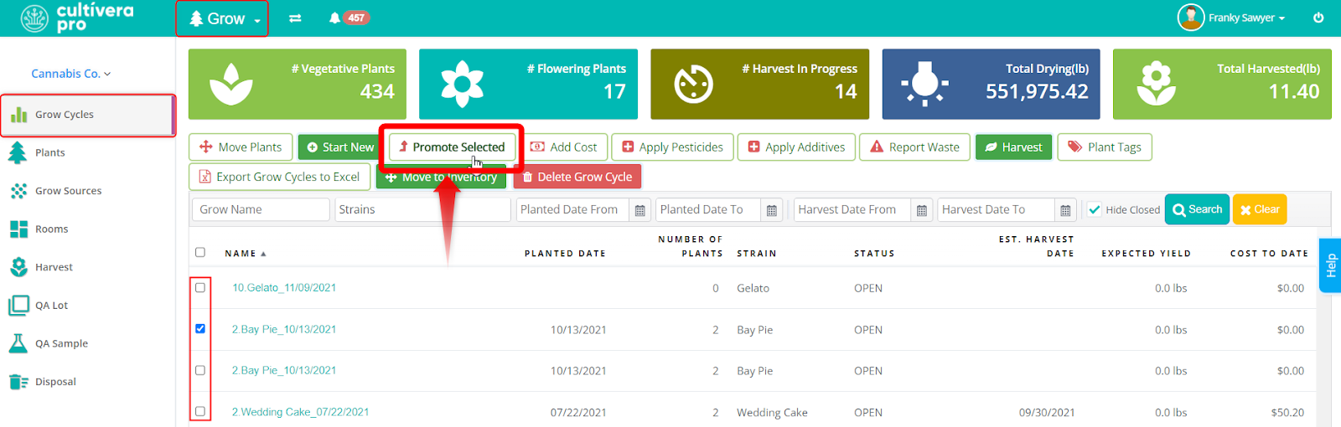Image resolution: width=1341 pixels, height=427 pixels.
Task: Open calendar for Planted Date To
Action: 772,210
